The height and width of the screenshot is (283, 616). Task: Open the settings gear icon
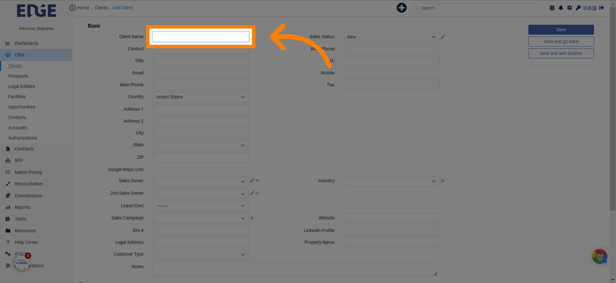[x=569, y=8]
